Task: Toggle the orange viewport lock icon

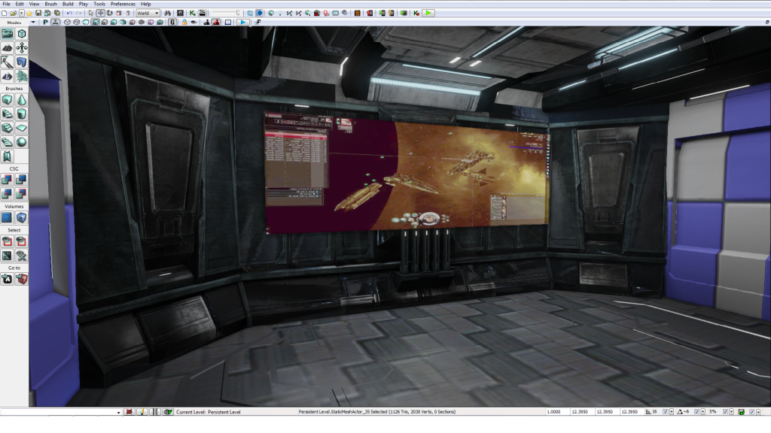Action: click(x=184, y=22)
